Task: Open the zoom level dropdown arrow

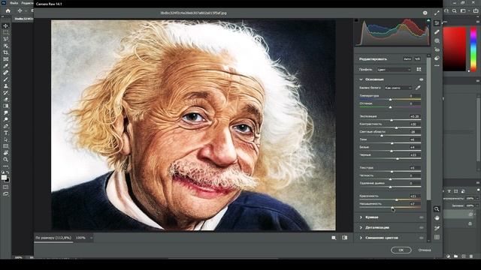Action: tap(91, 238)
